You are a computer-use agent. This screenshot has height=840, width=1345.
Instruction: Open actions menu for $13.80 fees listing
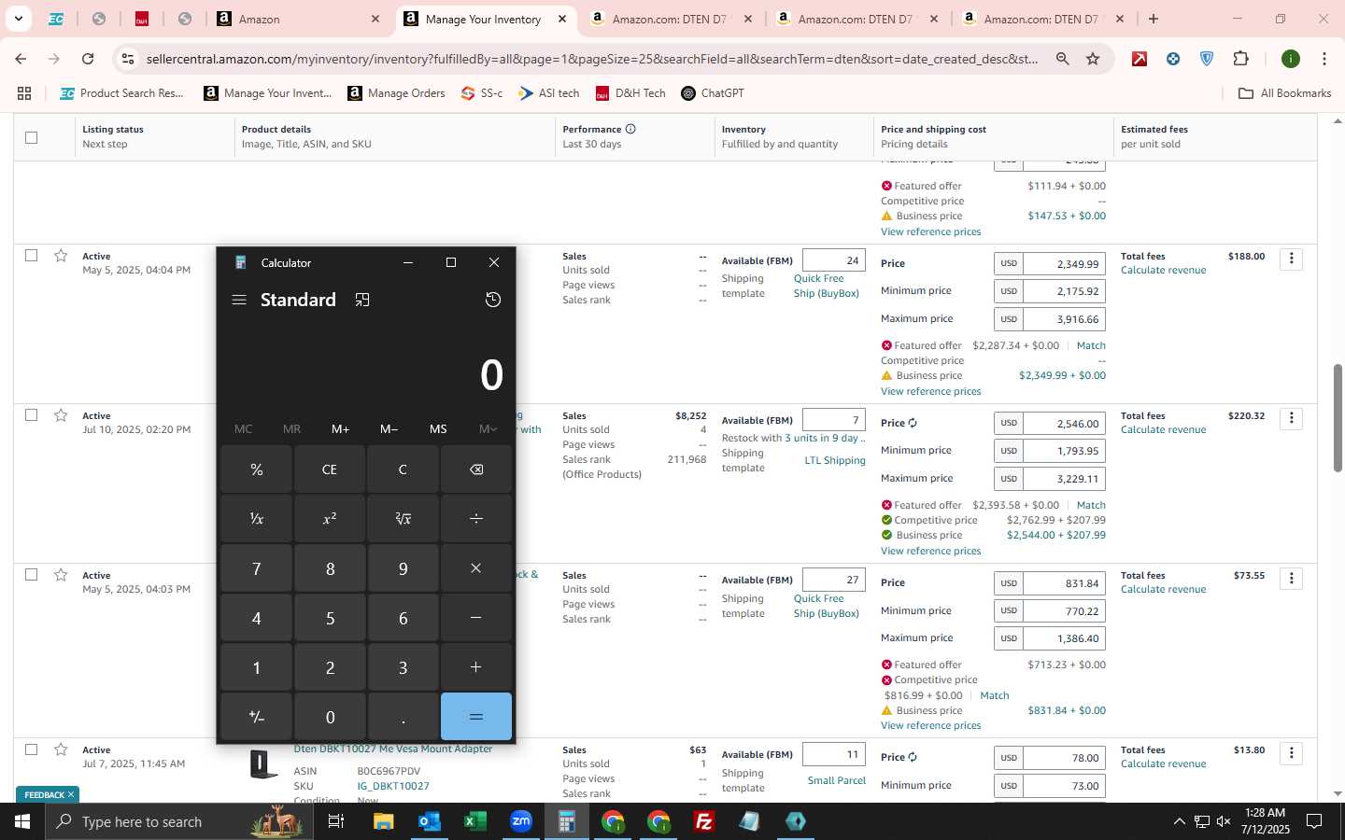pos(1291,753)
